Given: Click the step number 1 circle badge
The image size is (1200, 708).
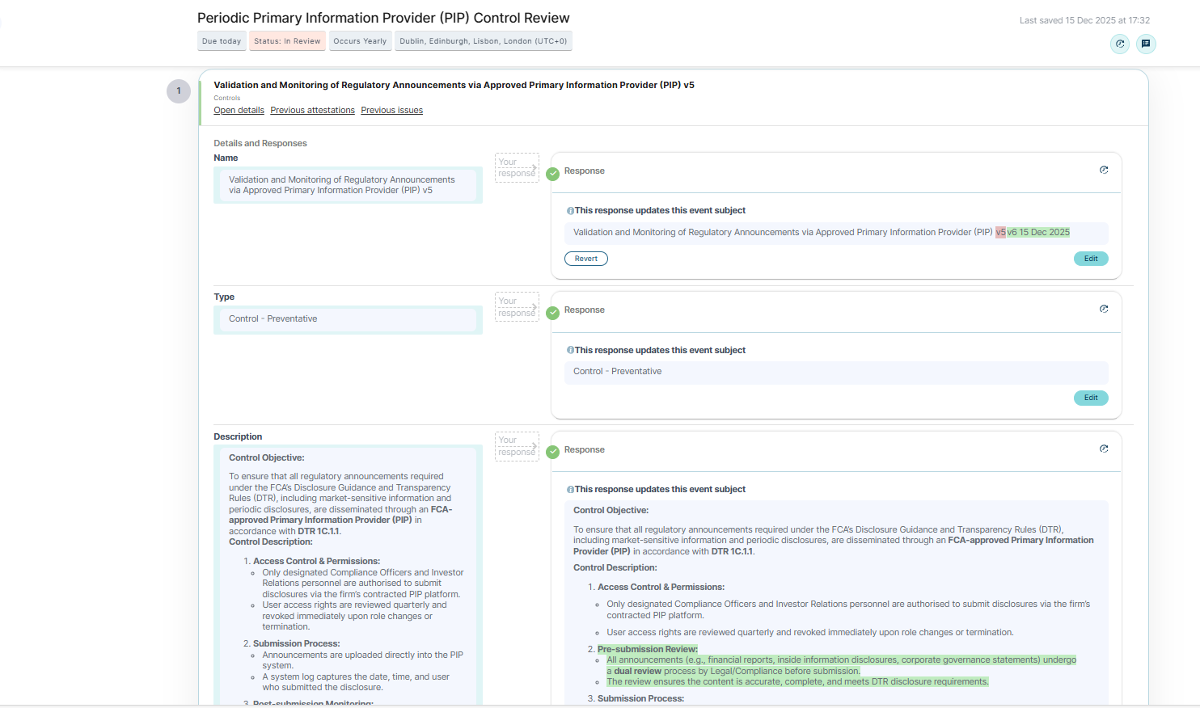Looking at the screenshot, I should click(x=179, y=91).
